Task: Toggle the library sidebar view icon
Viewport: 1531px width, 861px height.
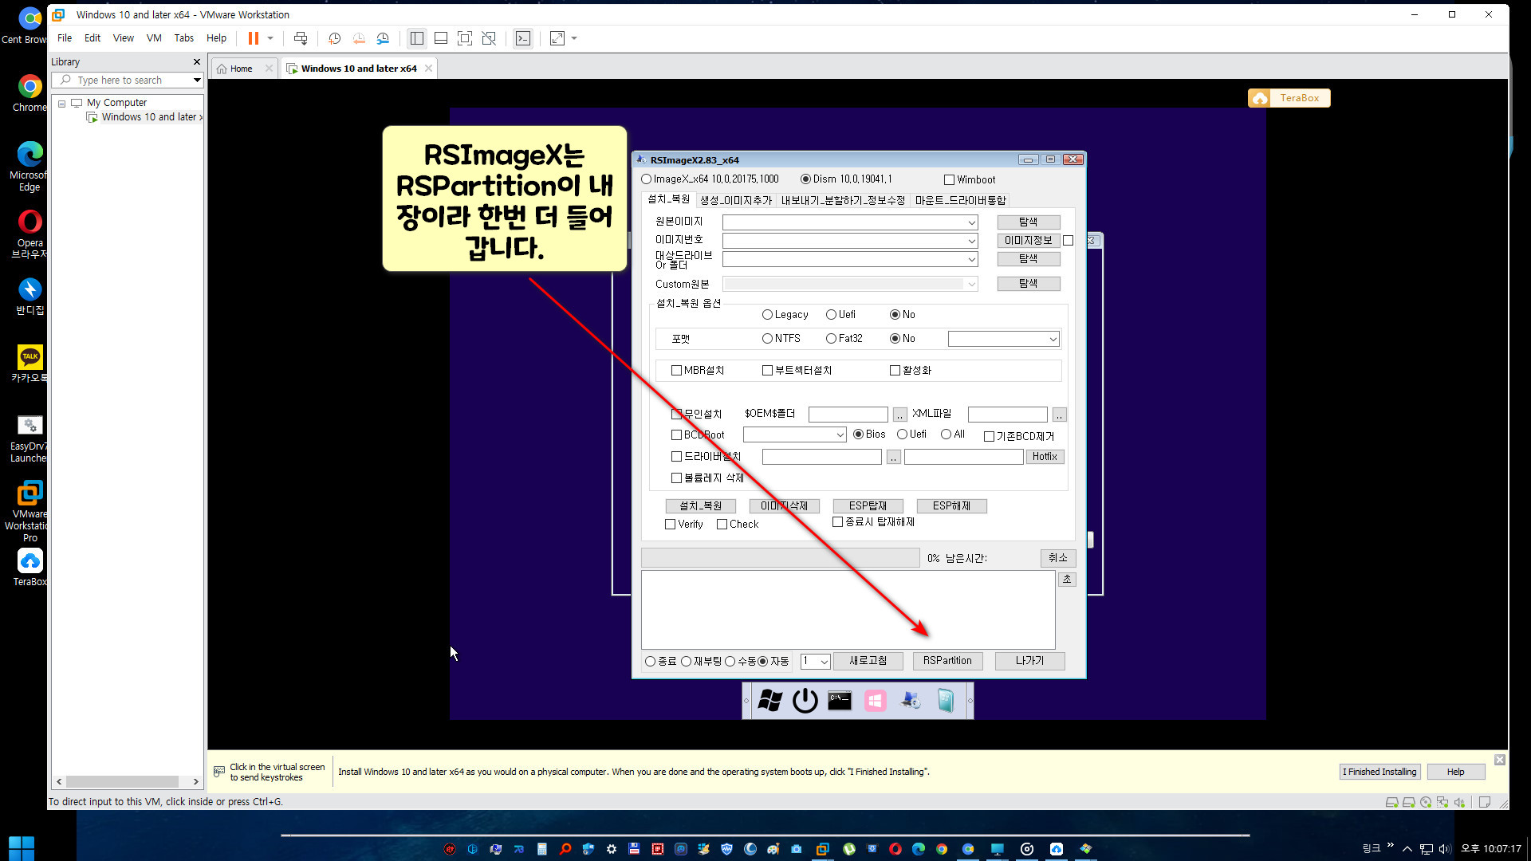Action: point(416,38)
